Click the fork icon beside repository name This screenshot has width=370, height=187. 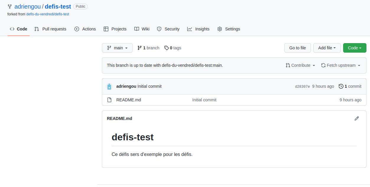10,6
